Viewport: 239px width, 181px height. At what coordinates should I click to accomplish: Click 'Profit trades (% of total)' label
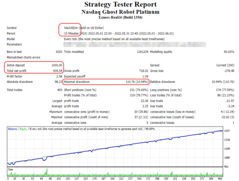tap(80, 96)
